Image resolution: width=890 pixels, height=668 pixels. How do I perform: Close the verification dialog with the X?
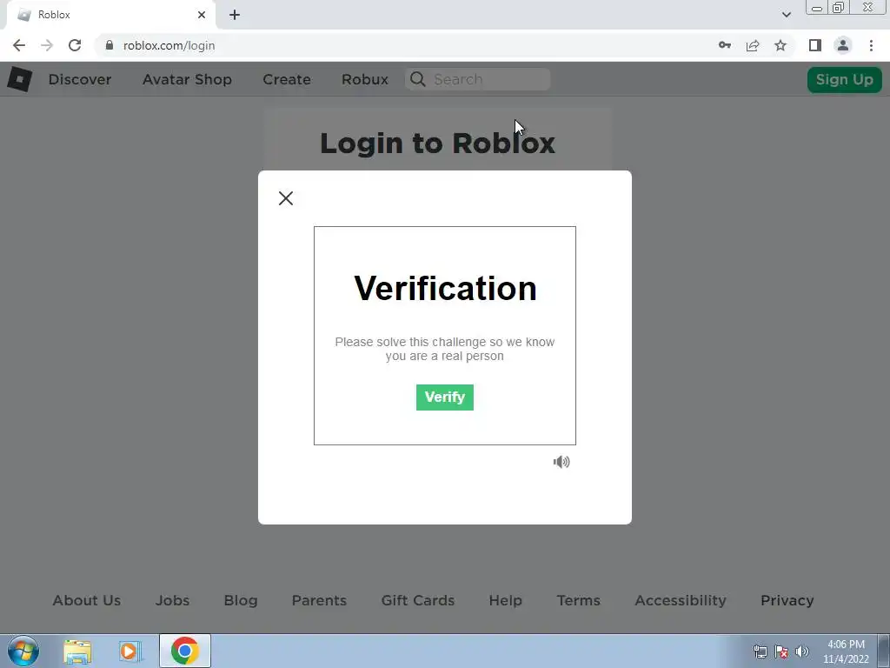(x=285, y=198)
